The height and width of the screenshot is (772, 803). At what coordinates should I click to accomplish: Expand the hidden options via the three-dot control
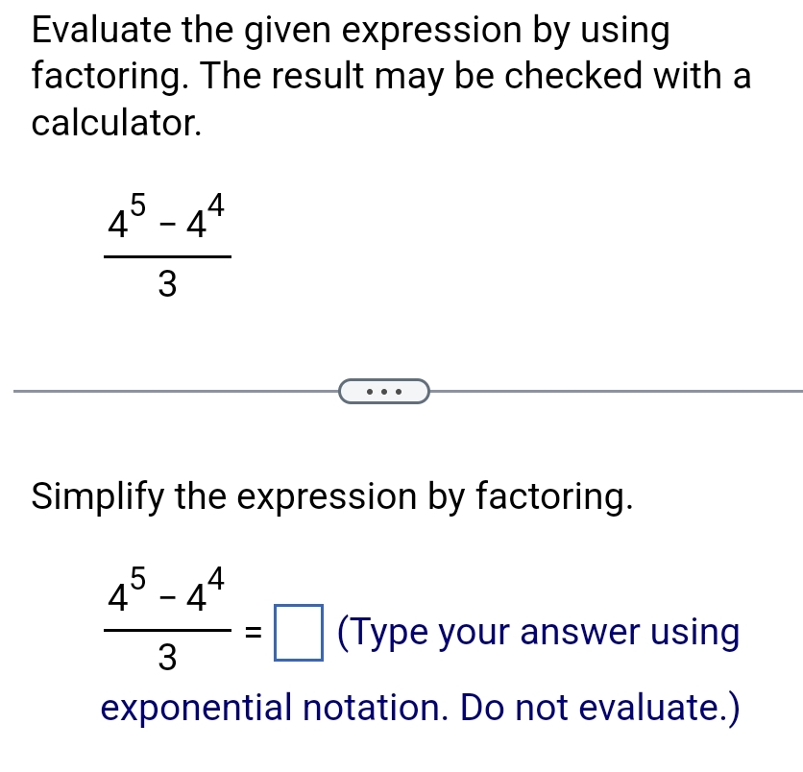383,391
